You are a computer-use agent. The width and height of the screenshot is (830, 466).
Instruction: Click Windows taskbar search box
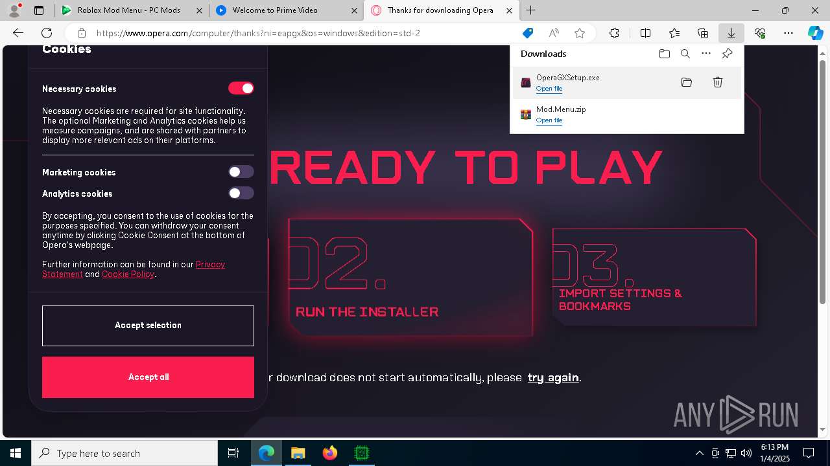[x=124, y=453]
